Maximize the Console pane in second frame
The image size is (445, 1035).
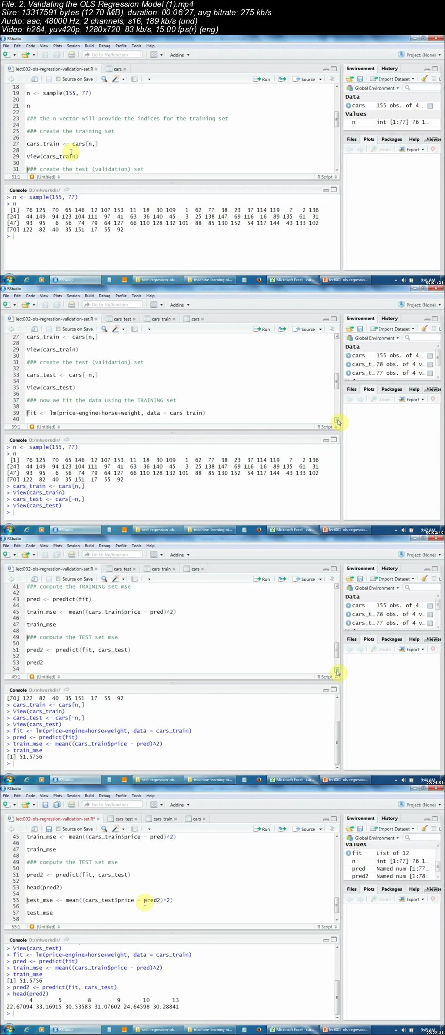pos(334,439)
